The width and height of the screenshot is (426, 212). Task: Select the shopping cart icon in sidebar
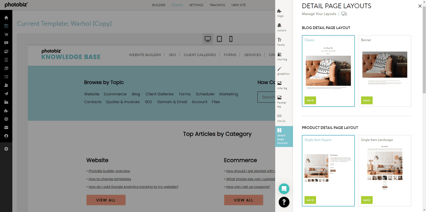point(6,34)
